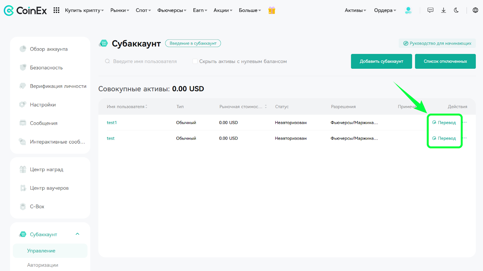The image size is (483, 271).
Task: Open more actions ellipsis for test row
Action: [465, 138]
